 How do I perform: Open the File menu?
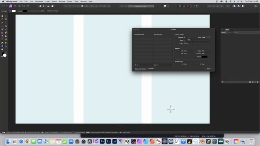[x=21, y=1]
